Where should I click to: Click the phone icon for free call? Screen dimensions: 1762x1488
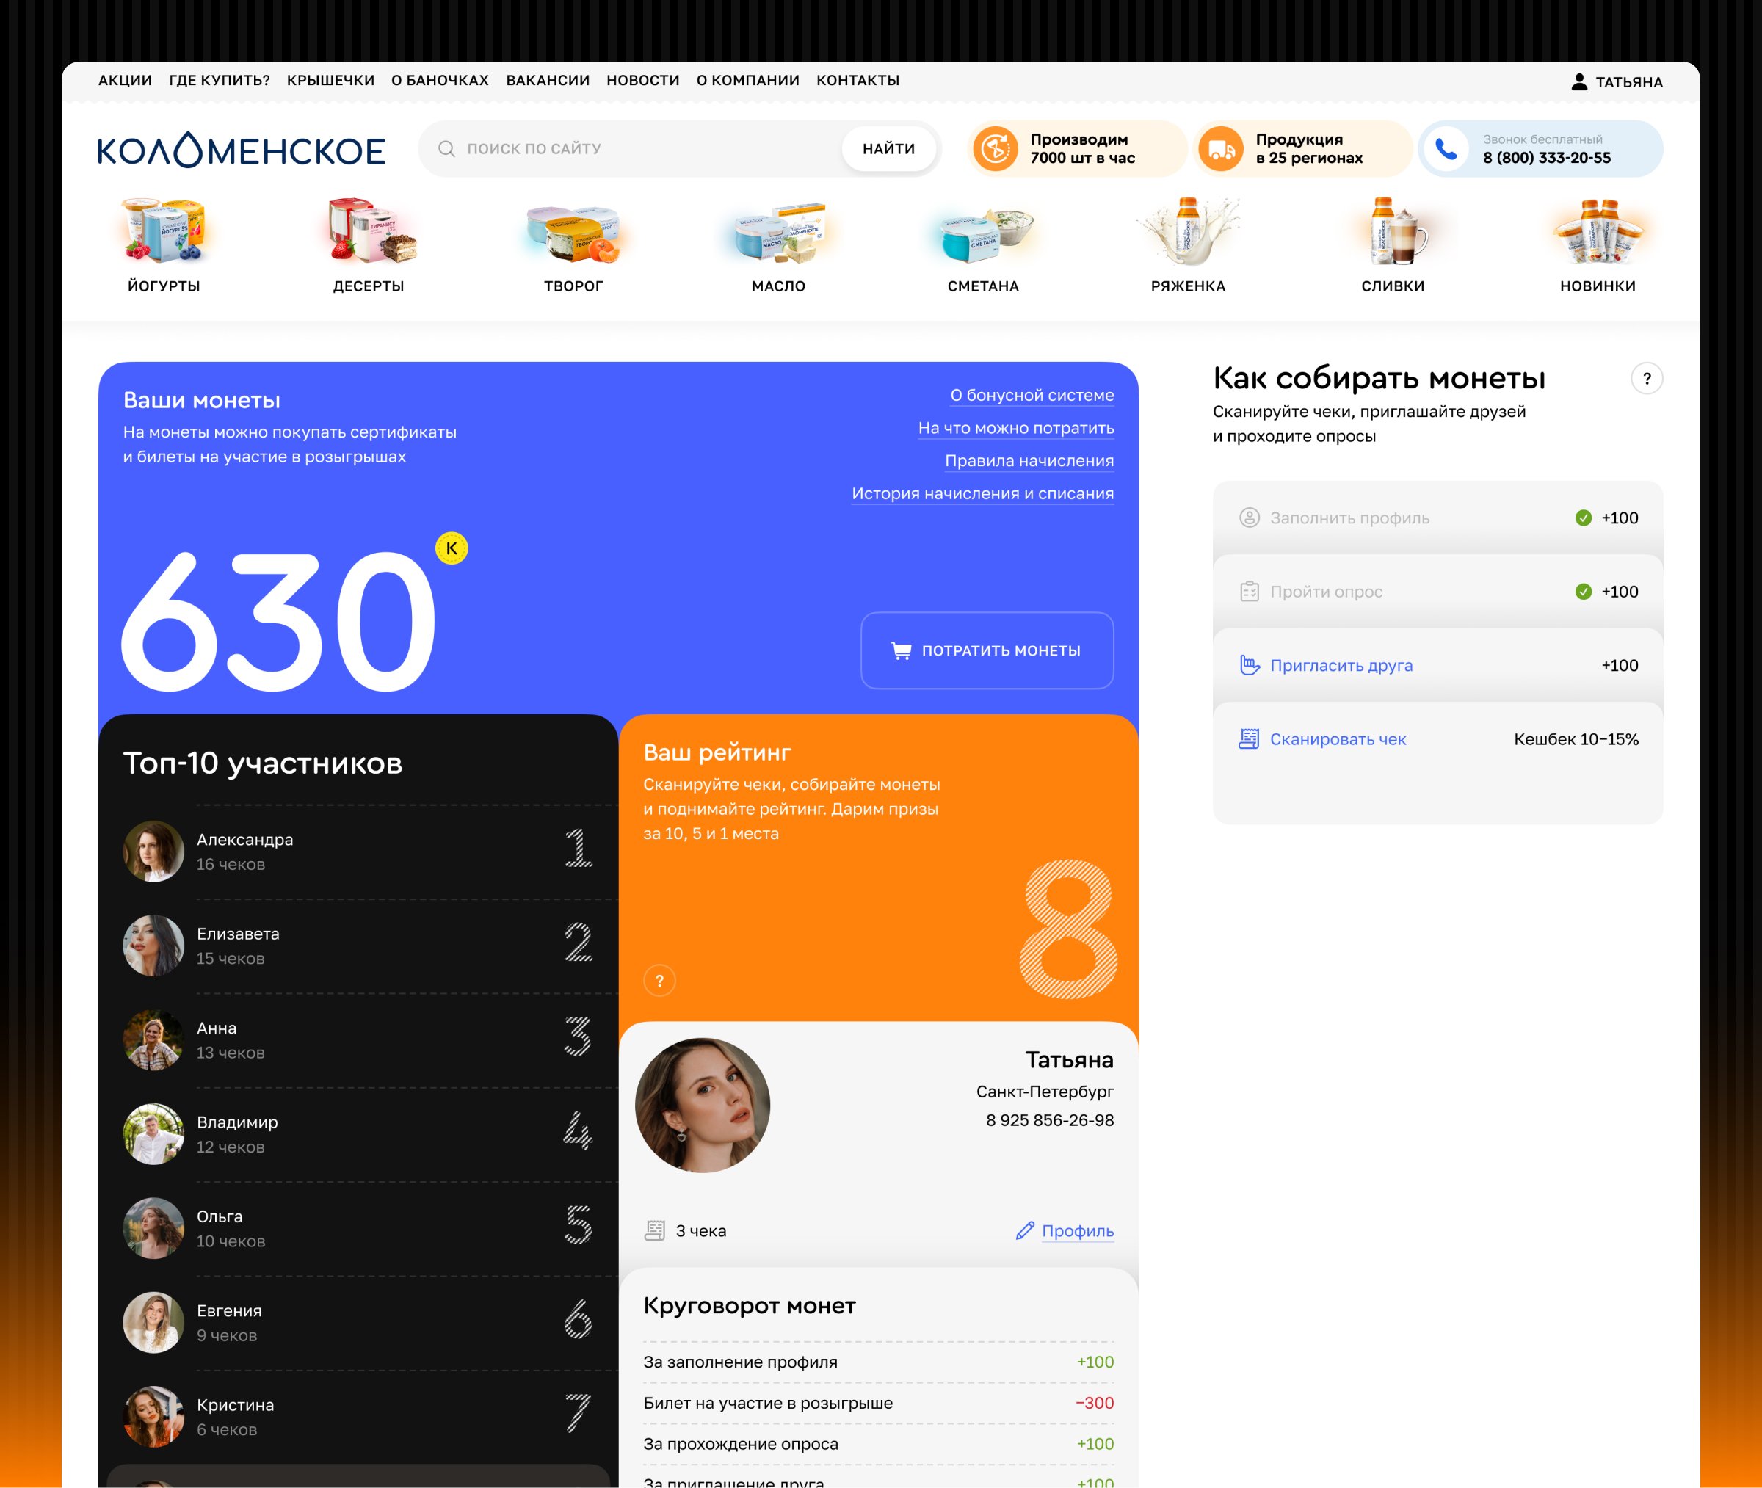click(x=1446, y=149)
